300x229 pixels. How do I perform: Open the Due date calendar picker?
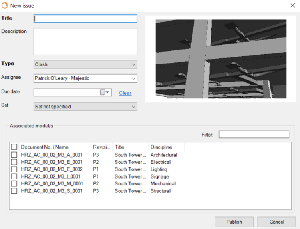[x=105, y=92]
